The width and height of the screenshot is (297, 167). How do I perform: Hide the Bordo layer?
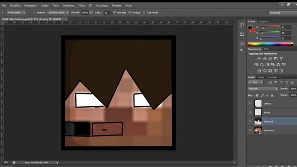pyautogui.click(x=250, y=112)
